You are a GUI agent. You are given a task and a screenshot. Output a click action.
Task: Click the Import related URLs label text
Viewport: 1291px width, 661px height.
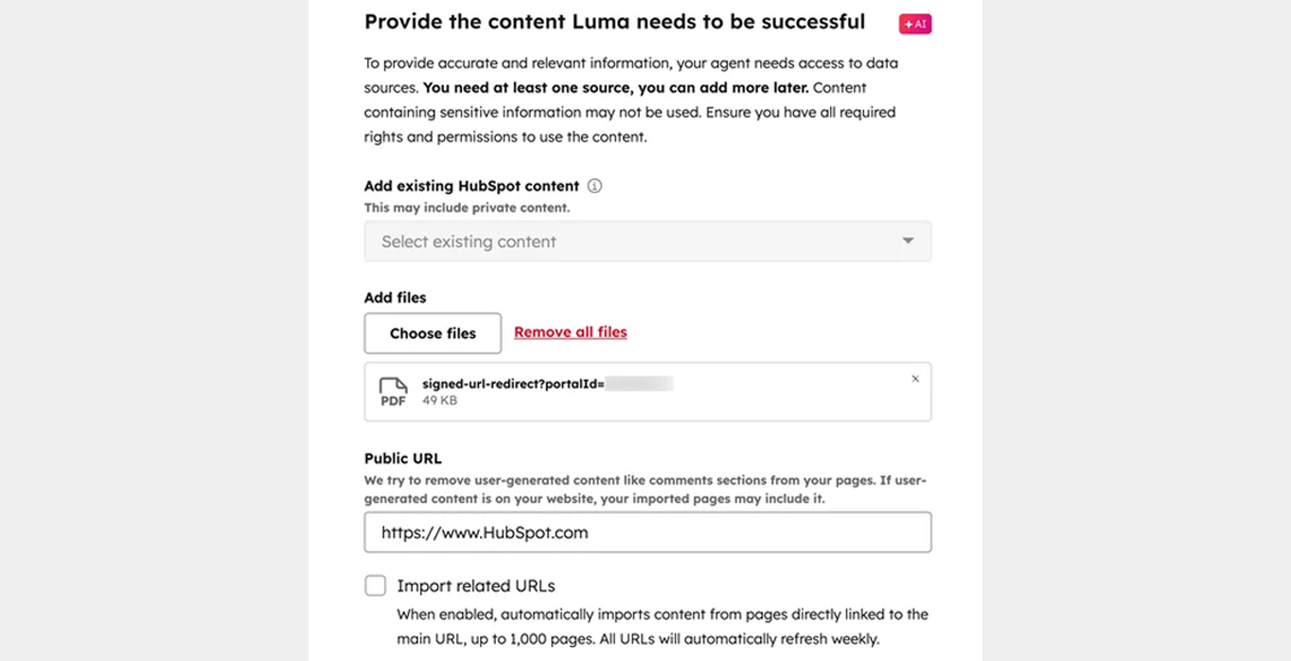coord(473,585)
